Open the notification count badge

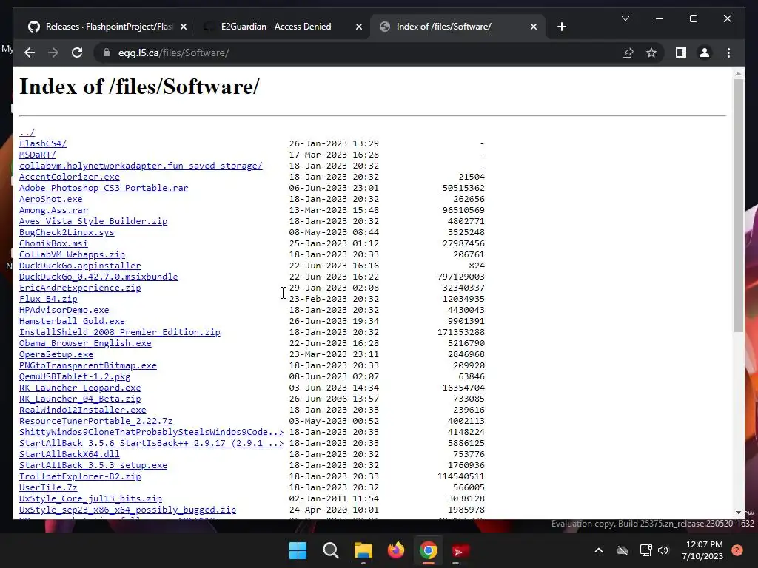click(x=737, y=550)
